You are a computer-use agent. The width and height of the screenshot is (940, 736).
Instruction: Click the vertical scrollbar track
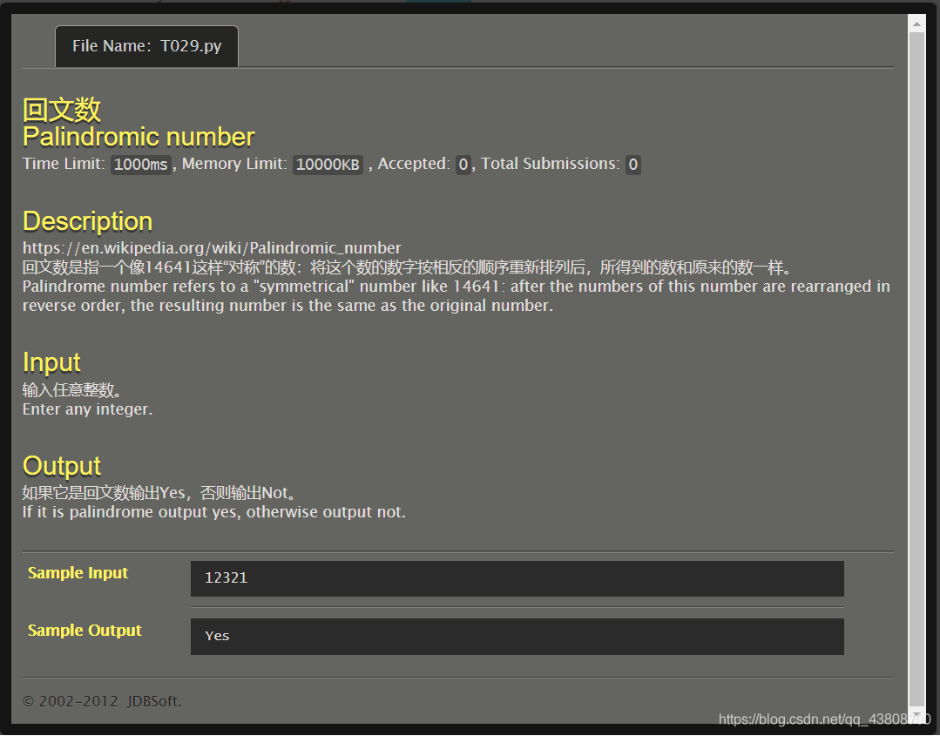point(916,368)
